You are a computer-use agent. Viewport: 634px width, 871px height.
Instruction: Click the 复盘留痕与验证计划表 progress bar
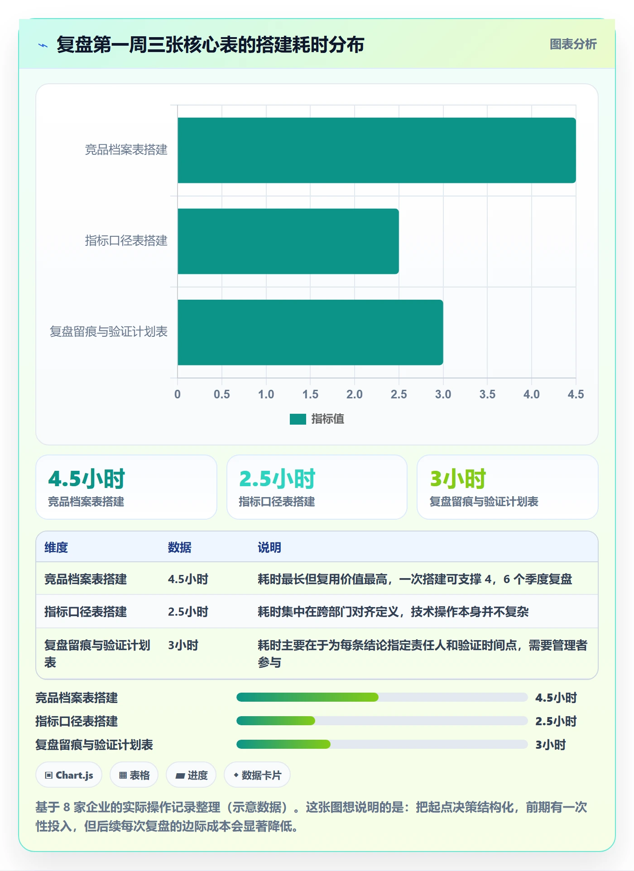[x=382, y=744]
